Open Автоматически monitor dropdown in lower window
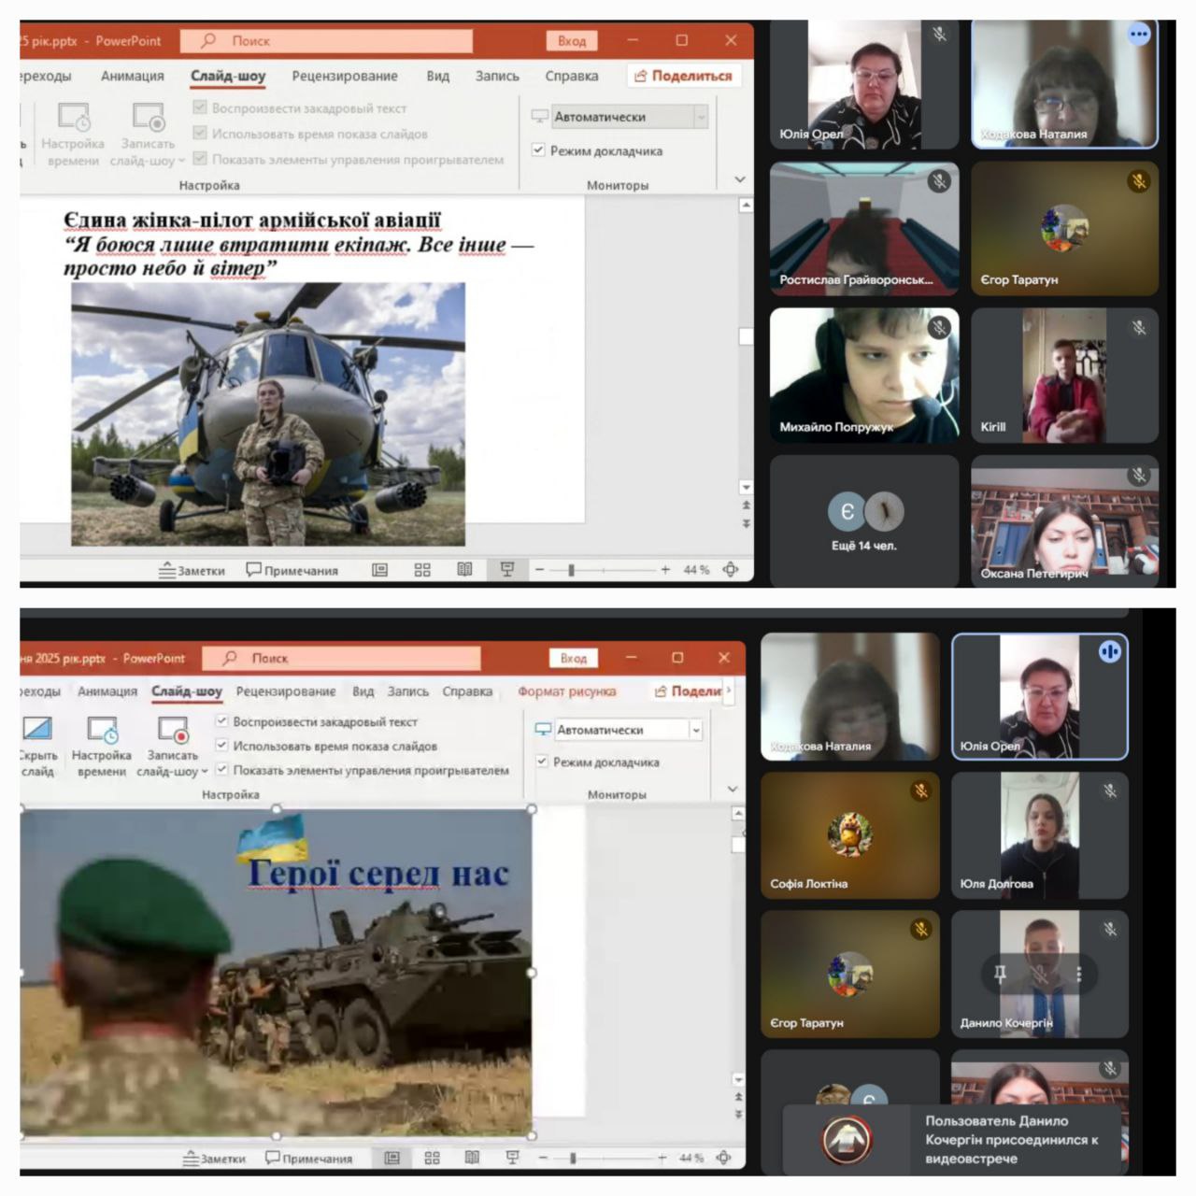Screen dimensions: 1196x1196 click(696, 730)
